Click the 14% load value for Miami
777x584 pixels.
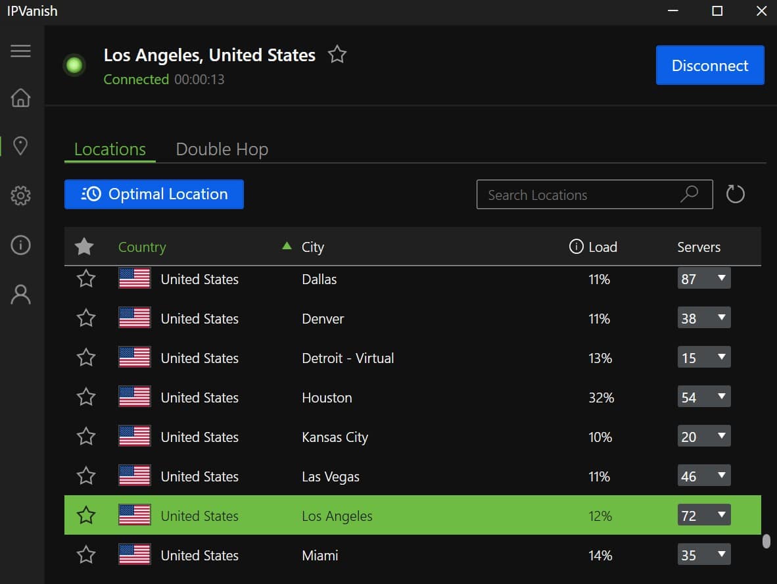[600, 555]
